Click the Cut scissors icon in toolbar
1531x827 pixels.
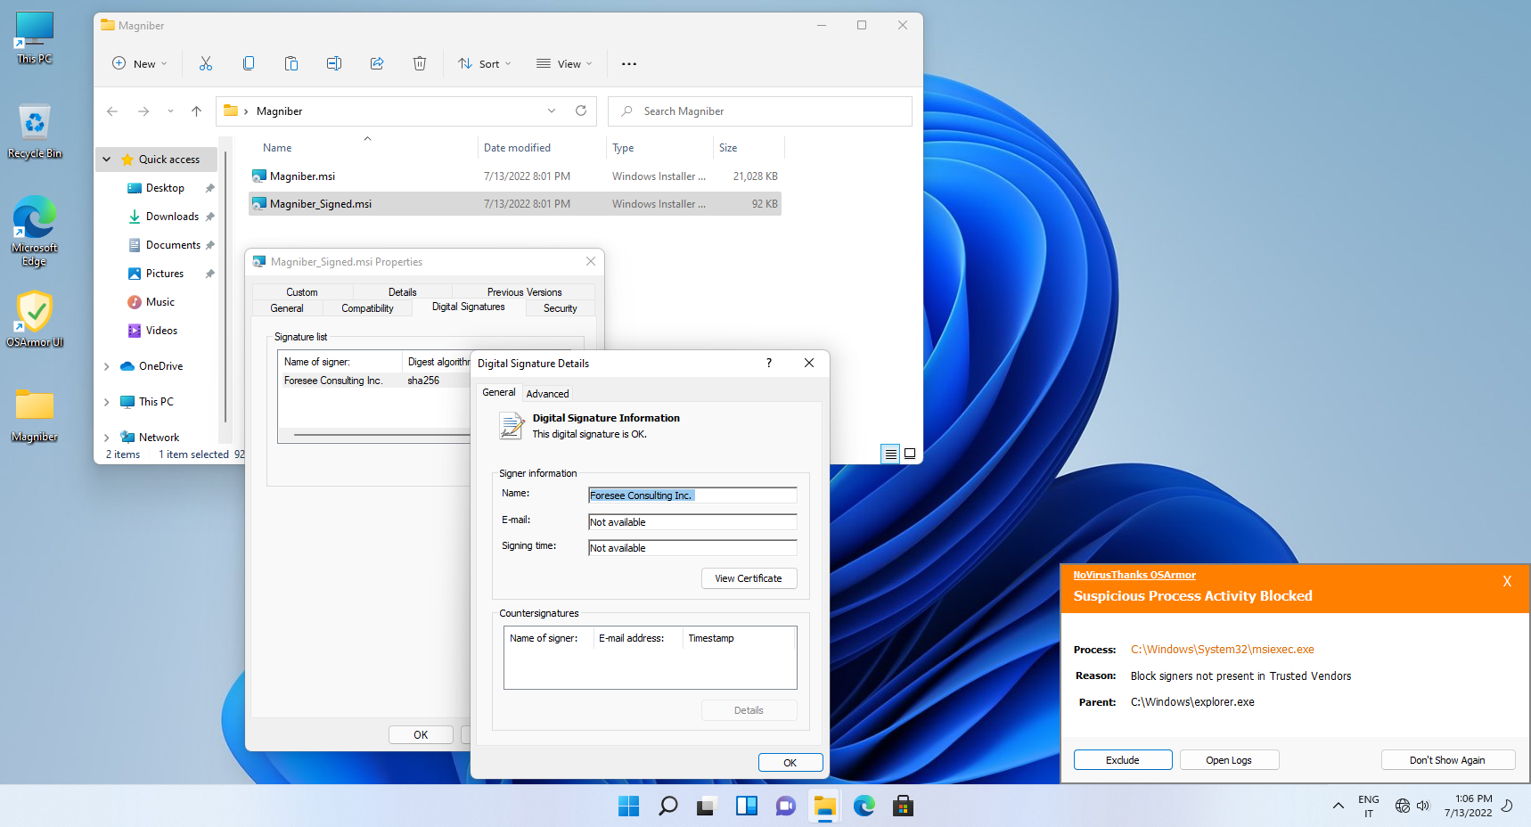(206, 63)
